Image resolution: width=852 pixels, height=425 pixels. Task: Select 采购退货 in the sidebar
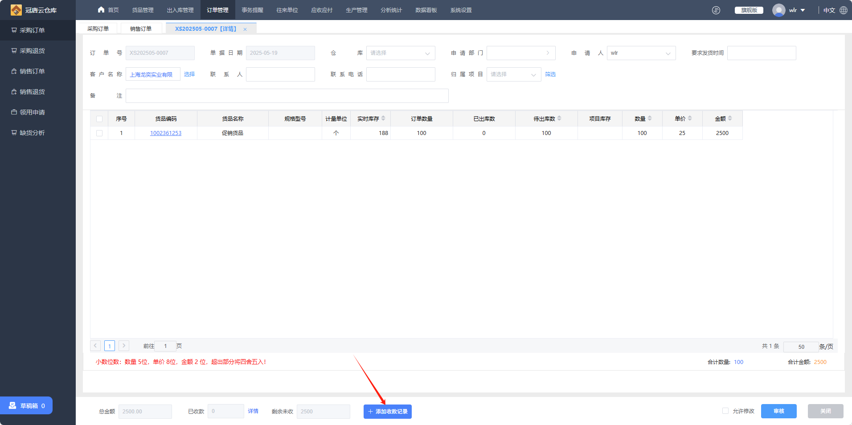tap(38, 51)
